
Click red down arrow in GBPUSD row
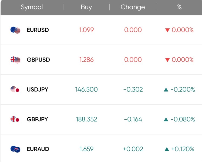[167, 60]
